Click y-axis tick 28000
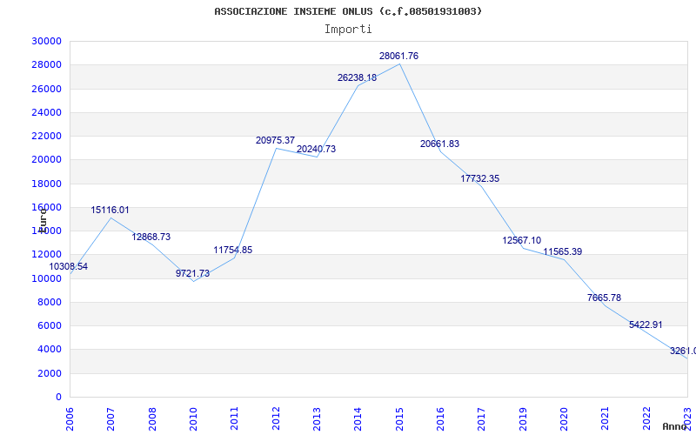This screenshot has width=696, height=435. (x=46, y=64)
